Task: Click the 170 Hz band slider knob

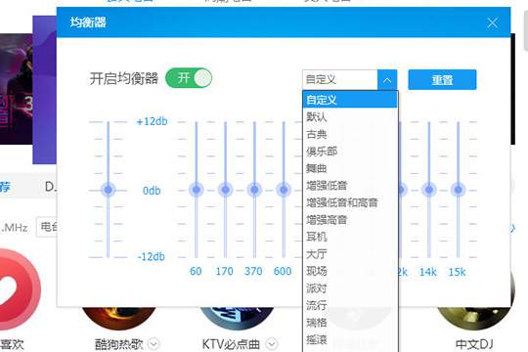Action: 225,190
